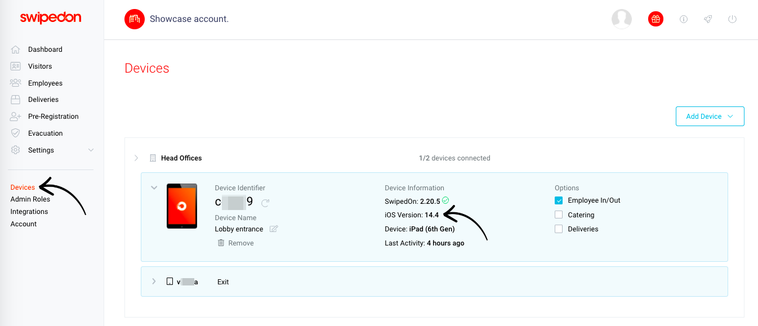The width and height of the screenshot is (758, 326).
Task: Go to the Visitors page
Action: point(40,66)
